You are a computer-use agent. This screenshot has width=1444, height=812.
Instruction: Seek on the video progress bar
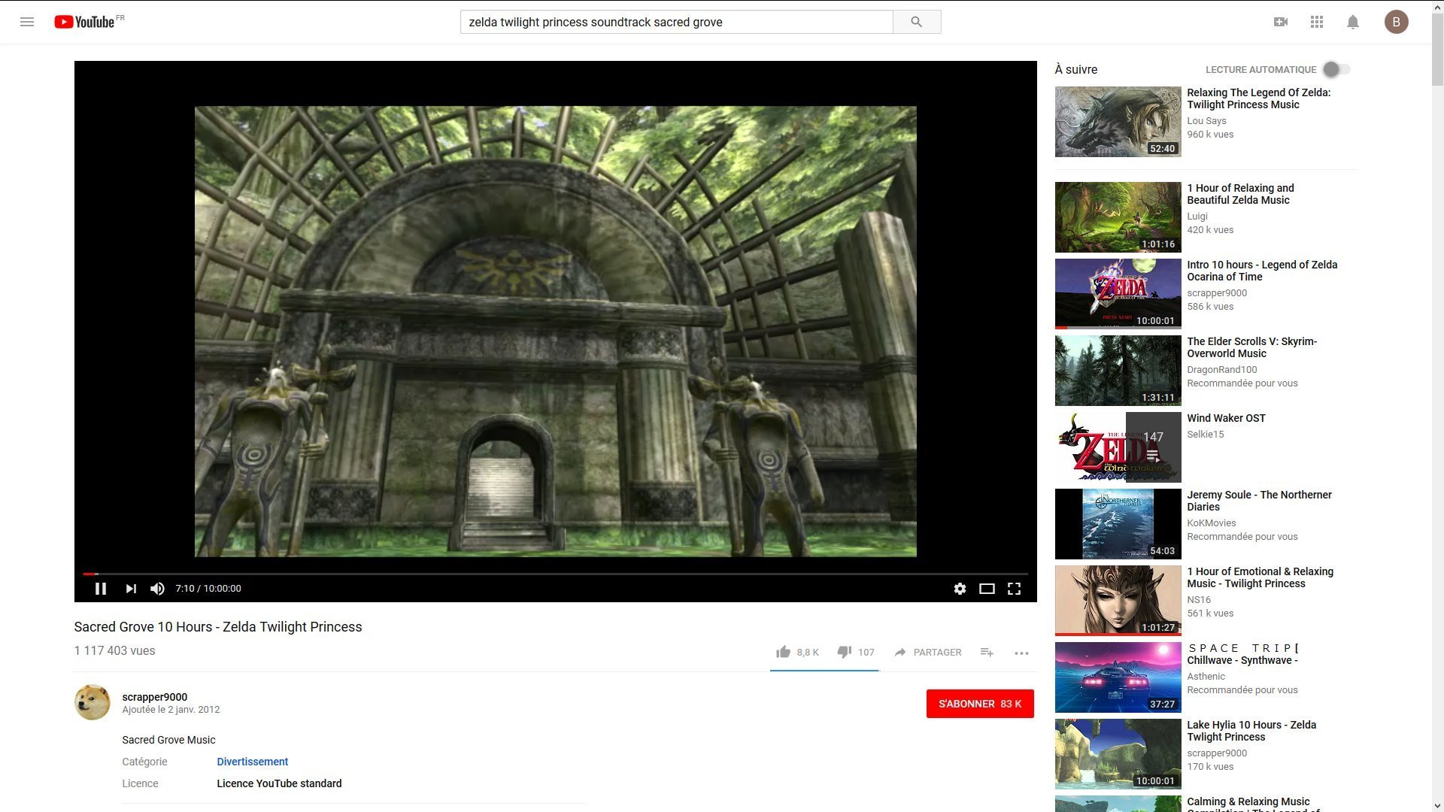(x=526, y=574)
